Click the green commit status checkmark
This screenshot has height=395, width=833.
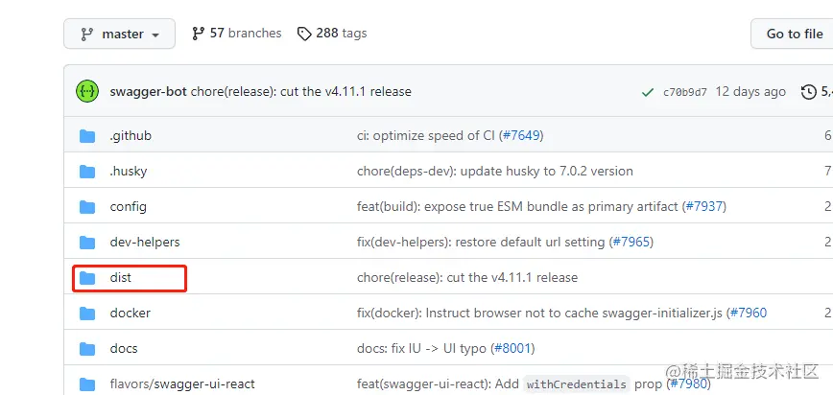pos(648,92)
